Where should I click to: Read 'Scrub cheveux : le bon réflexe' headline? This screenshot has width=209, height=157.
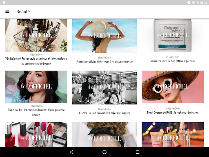click(173, 61)
